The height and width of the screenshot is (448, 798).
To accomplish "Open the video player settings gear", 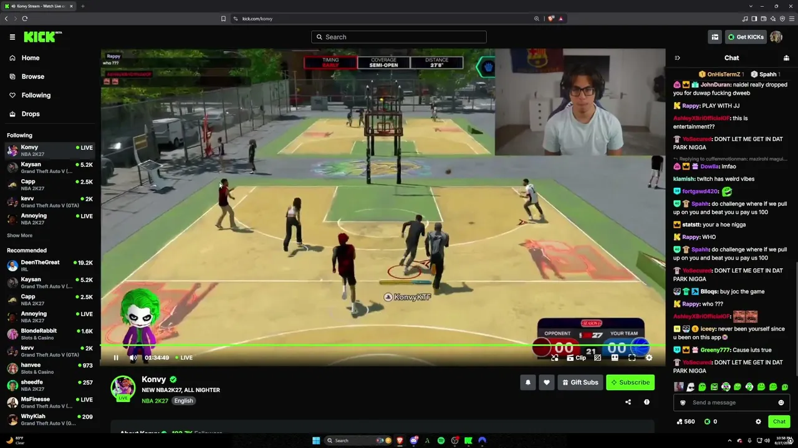I will (649, 358).
